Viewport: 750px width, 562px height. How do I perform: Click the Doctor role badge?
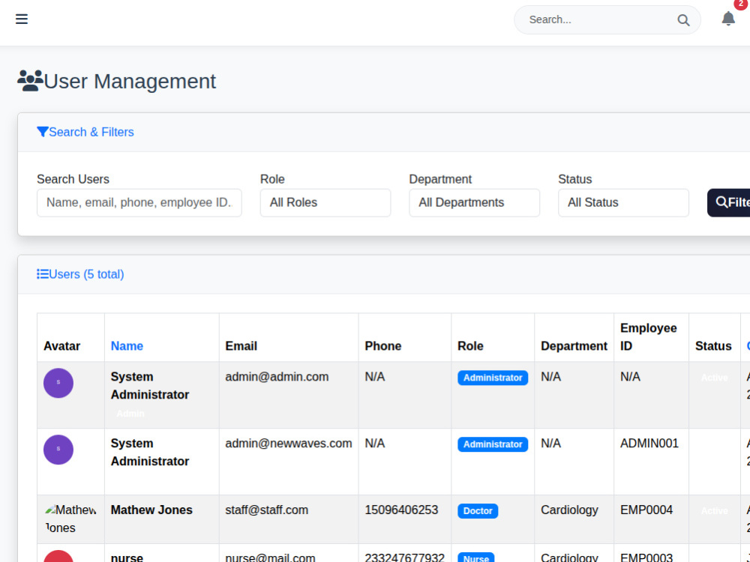[x=478, y=511]
